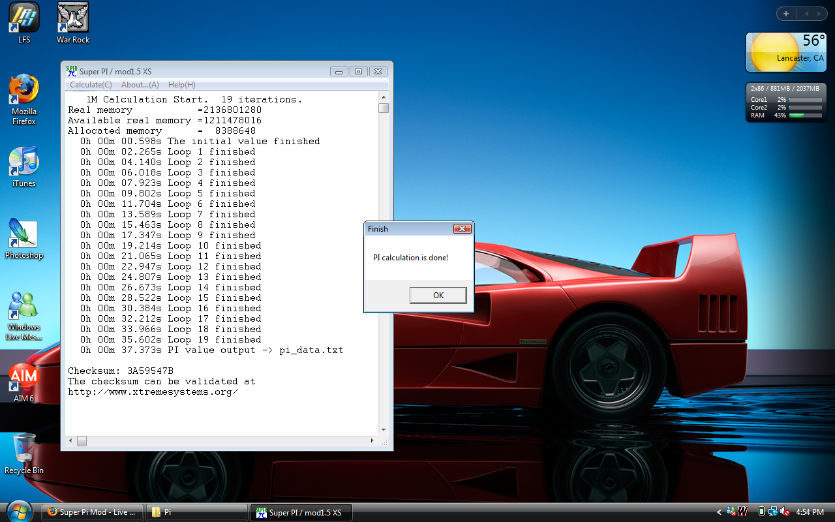
Task: Select the iTunes desktop icon
Action: pyautogui.click(x=24, y=167)
